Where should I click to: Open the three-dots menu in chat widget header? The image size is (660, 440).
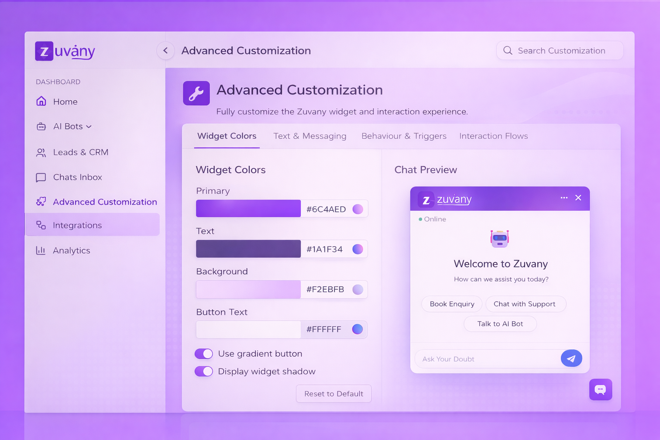(564, 198)
